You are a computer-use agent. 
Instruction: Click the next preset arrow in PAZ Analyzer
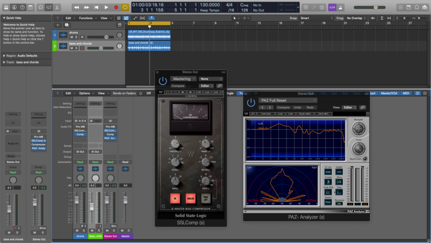coord(270,107)
